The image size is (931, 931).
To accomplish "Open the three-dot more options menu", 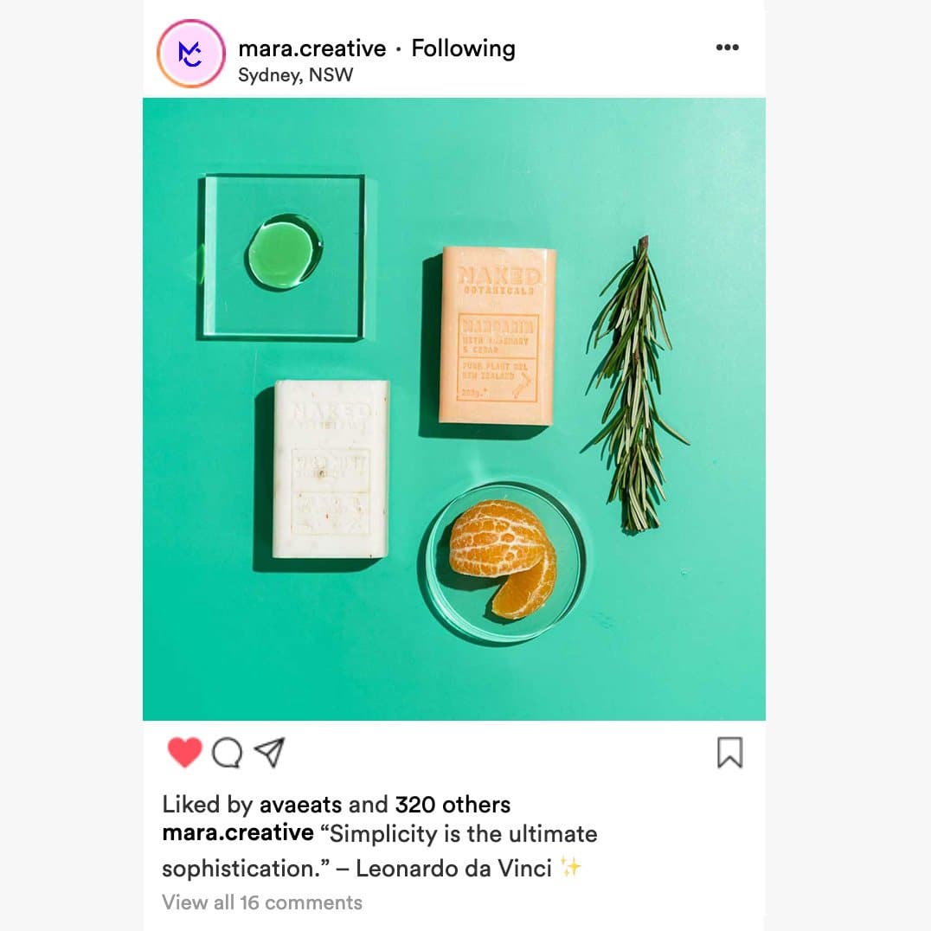I will coord(727,48).
